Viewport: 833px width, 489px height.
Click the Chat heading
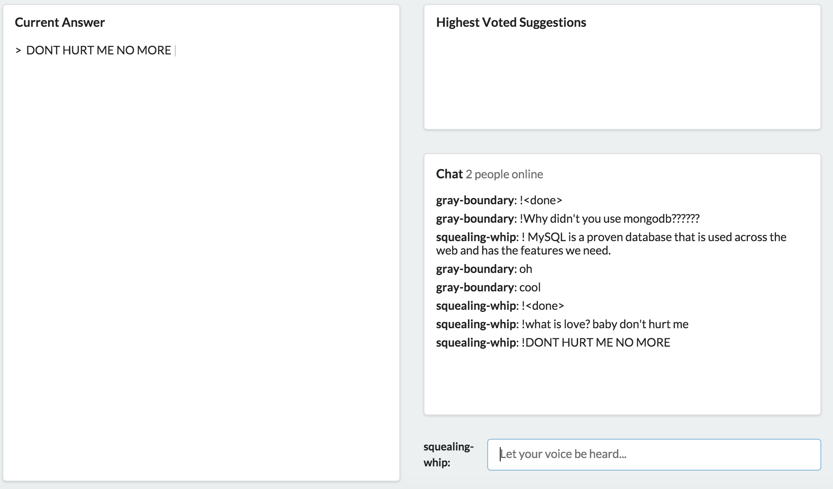click(449, 174)
